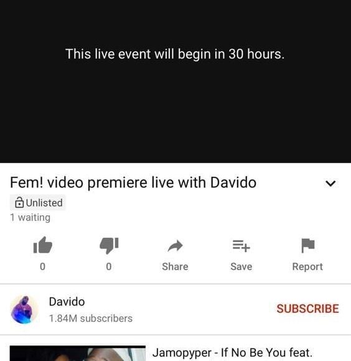Click the 'Share' text label
This screenshot has height=361, width=351.
click(175, 266)
